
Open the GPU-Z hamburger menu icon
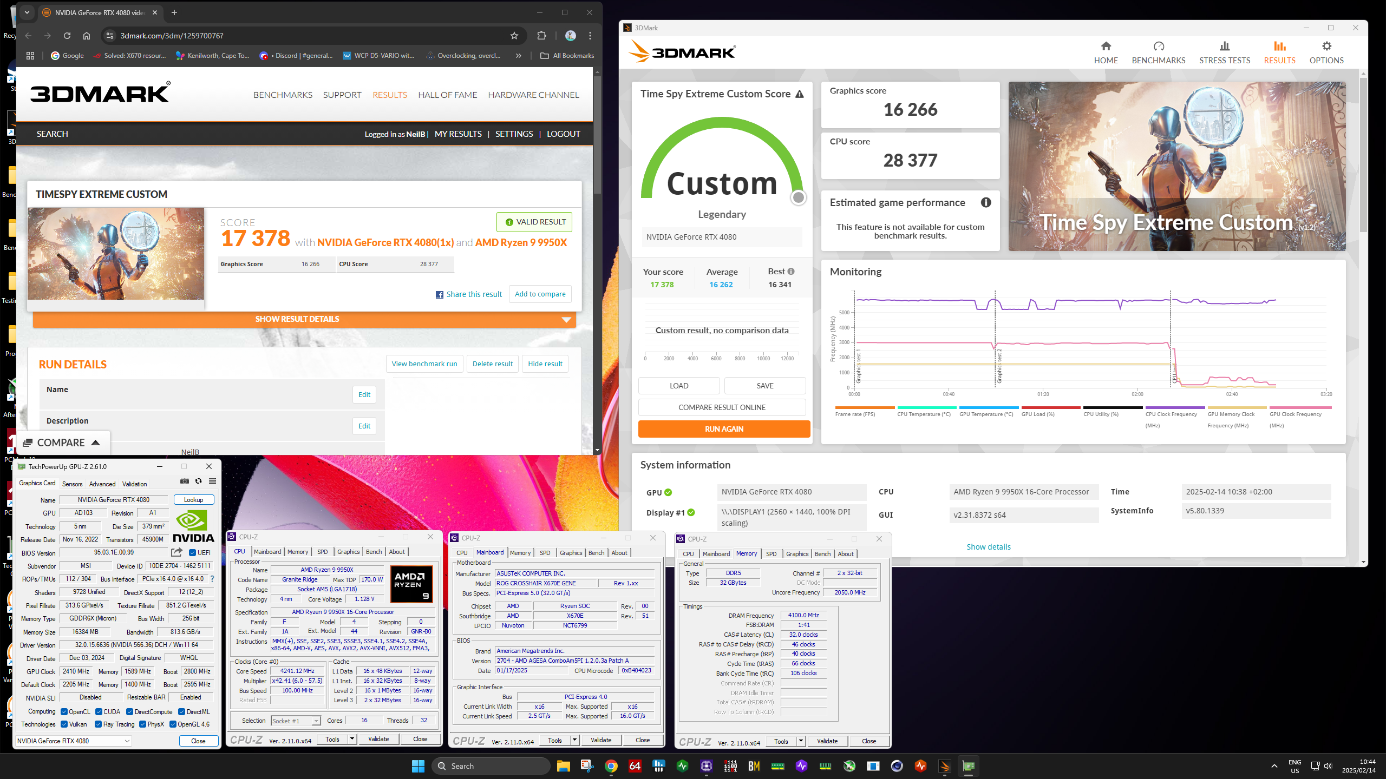[x=213, y=481]
